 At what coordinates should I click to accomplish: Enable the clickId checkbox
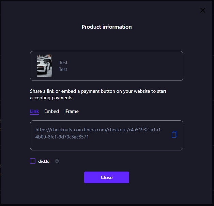(x=33, y=161)
